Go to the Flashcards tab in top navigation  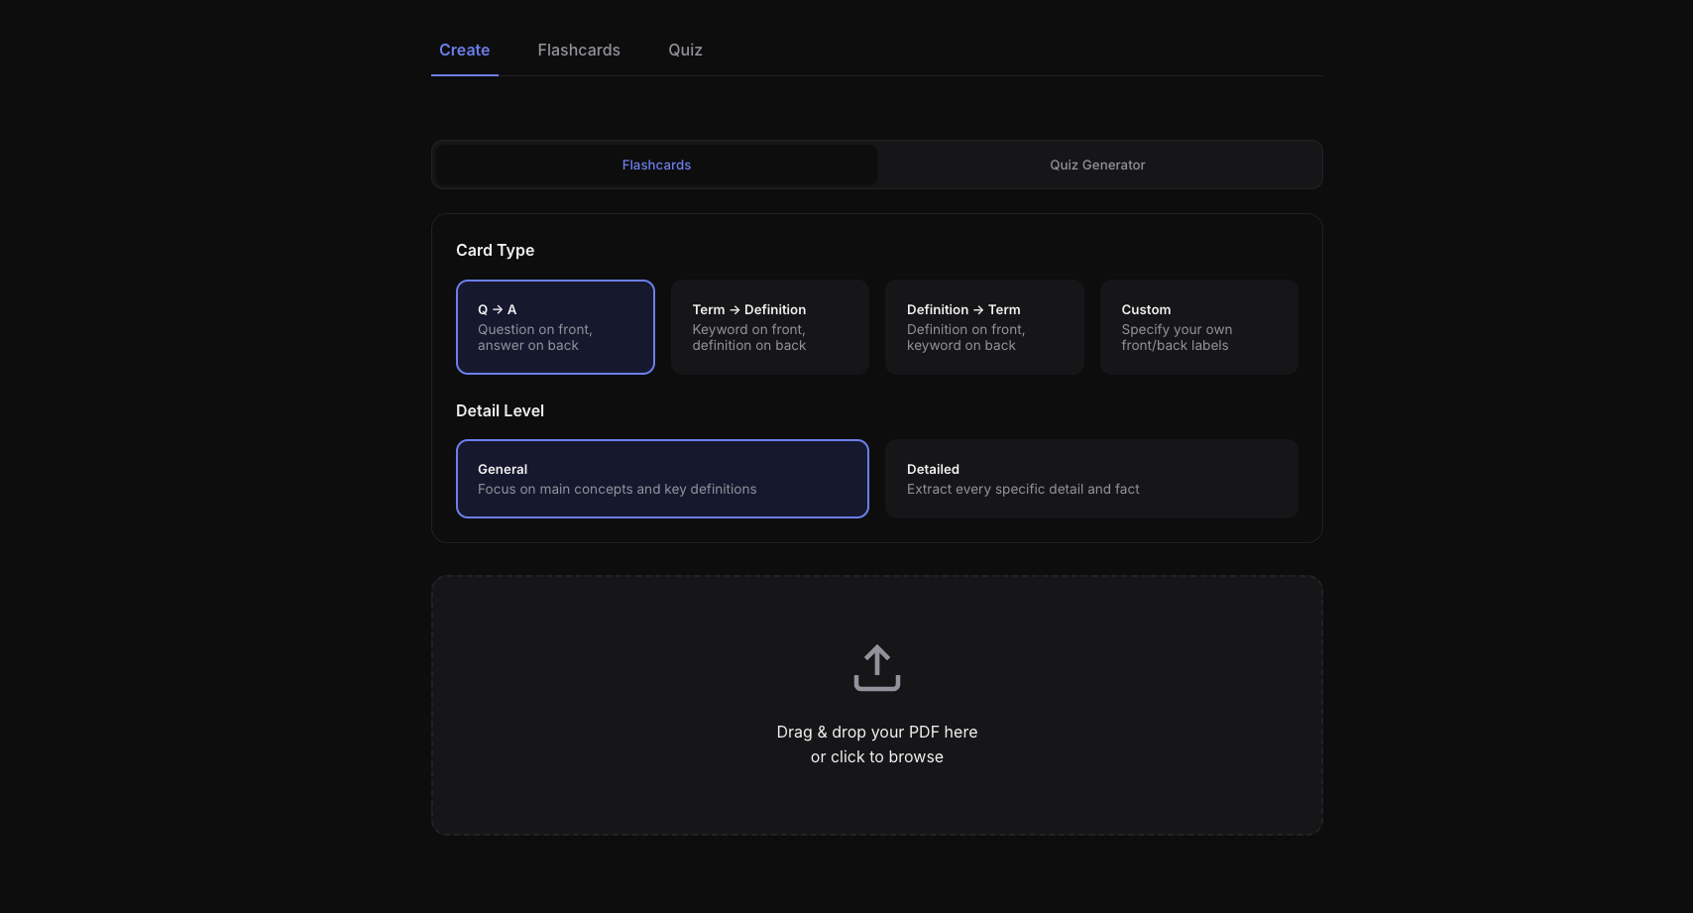579,50
